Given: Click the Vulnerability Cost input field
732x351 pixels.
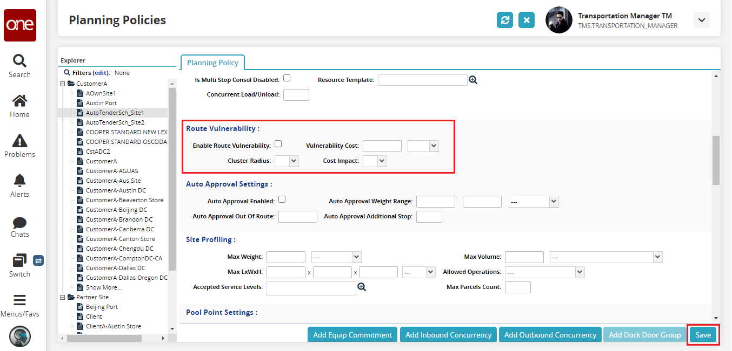Looking at the screenshot, I should [382, 146].
